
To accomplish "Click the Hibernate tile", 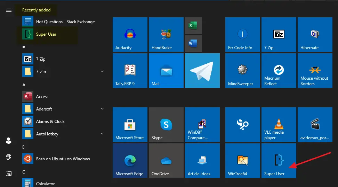I will click(x=315, y=35).
